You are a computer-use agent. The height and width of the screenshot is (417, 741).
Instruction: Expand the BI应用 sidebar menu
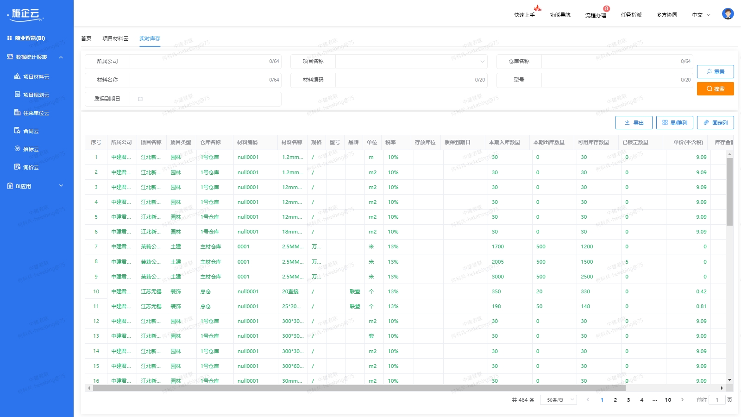tap(61, 186)
